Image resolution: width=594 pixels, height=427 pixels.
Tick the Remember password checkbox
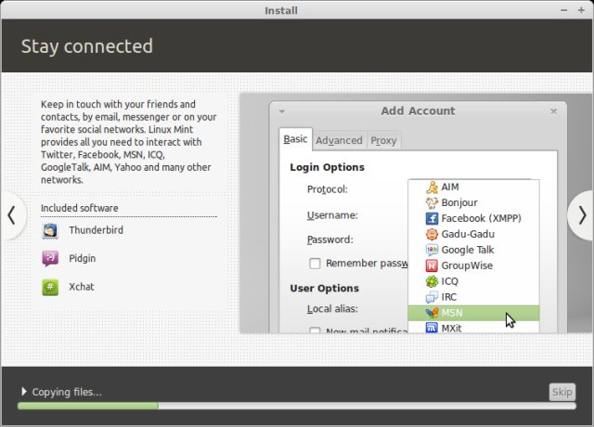pyautogui.click(x=315, y=264)
